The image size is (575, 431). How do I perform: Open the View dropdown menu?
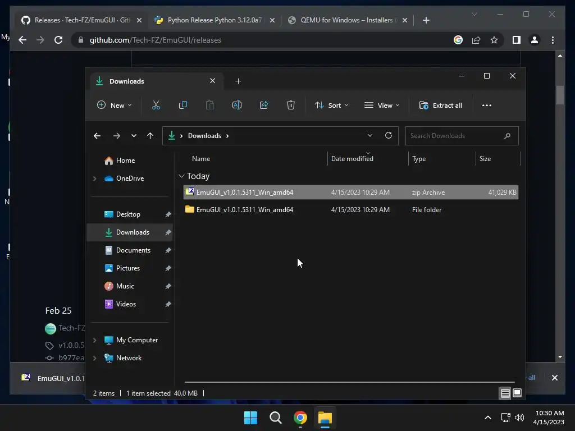381,105
